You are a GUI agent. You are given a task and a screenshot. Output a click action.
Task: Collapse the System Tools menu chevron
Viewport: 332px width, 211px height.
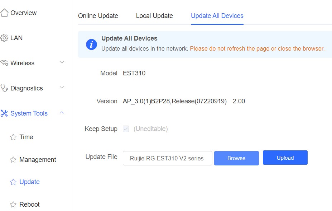(62, 113)
